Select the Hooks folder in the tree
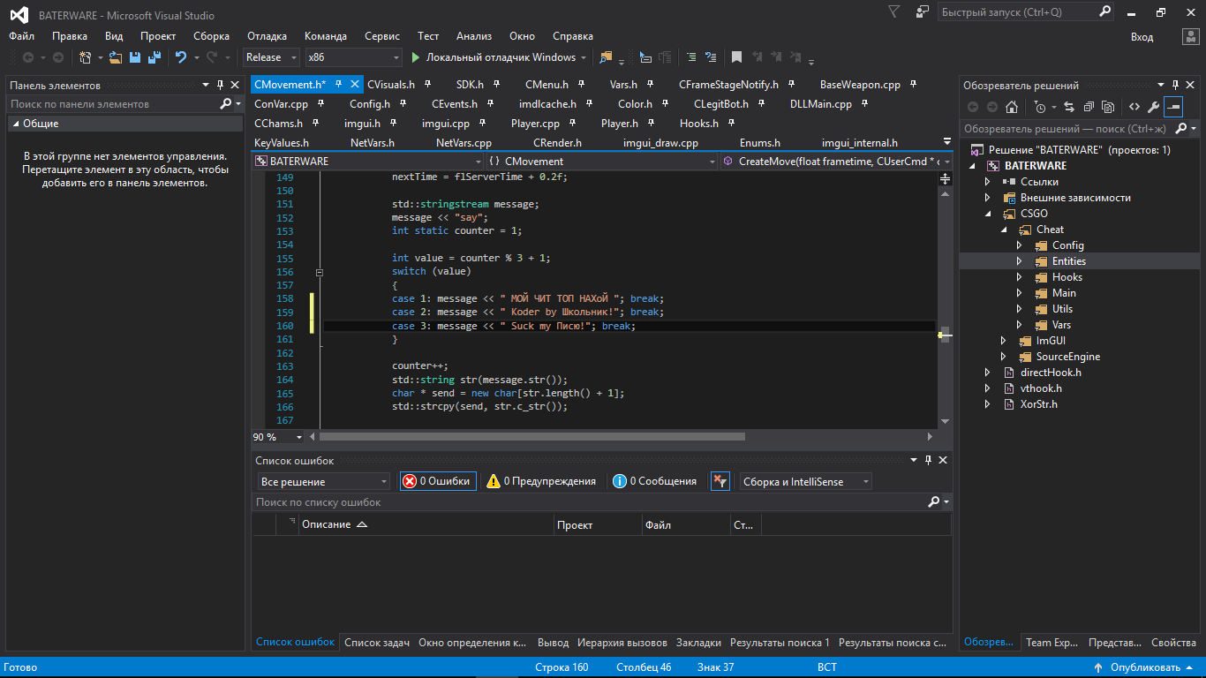Image resolution: width=1206 pixels, height=678 pixels. pyautogui.click(x=1067, y=277)
